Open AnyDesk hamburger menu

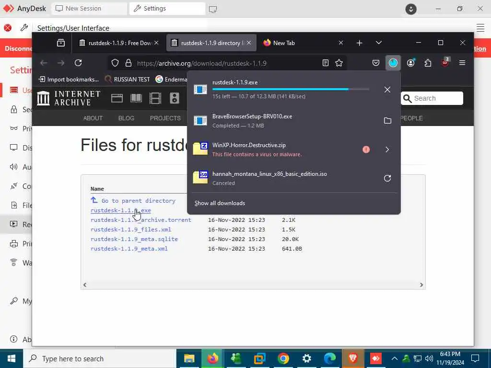(x=480, y=27)
